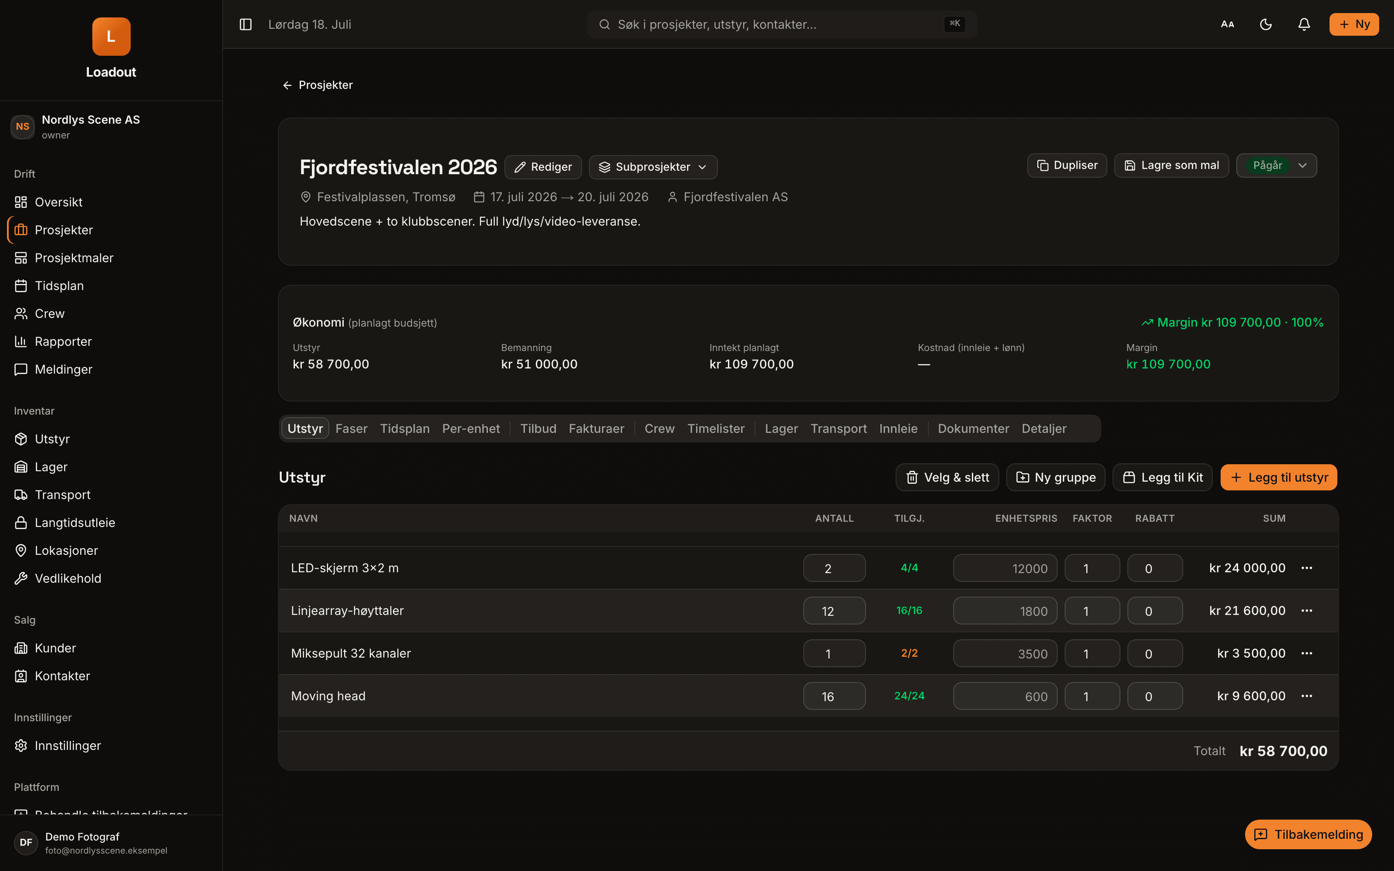Switch to the Faser tab
Image resolution: width=1394 pixels, height=871 pixels.
pos(352,429)
